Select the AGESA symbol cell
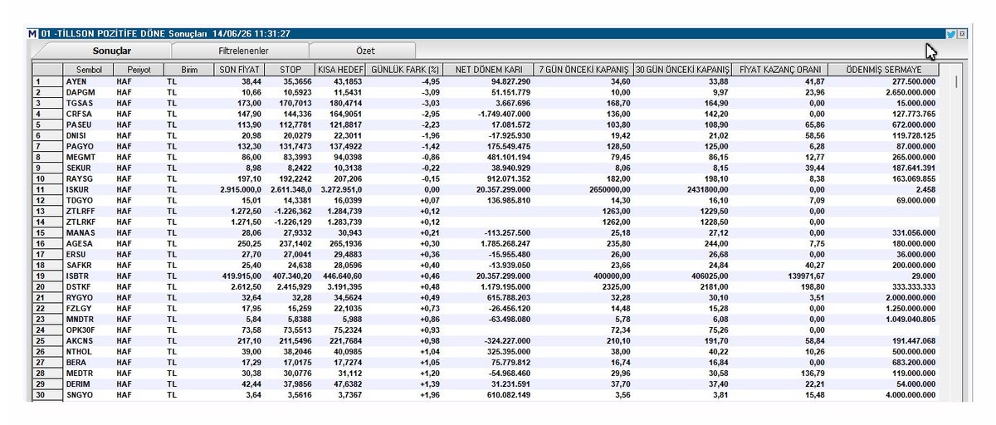Viewport: 996px width, 425px height. [89, 243]
